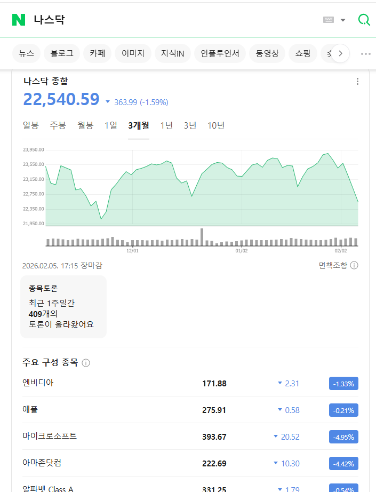Switch chart to 1년 period
Screen dimensions: 376x492
click(166, 125)
